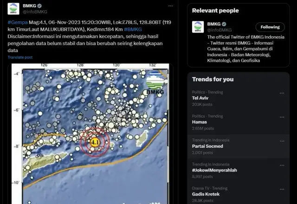
Task: Open the Hamas trend
Action: pos(238,122)
